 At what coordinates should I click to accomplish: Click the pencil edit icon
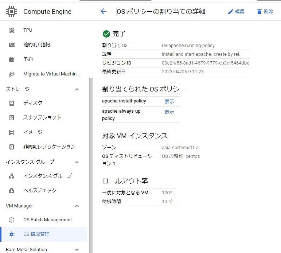pos(230,12)
